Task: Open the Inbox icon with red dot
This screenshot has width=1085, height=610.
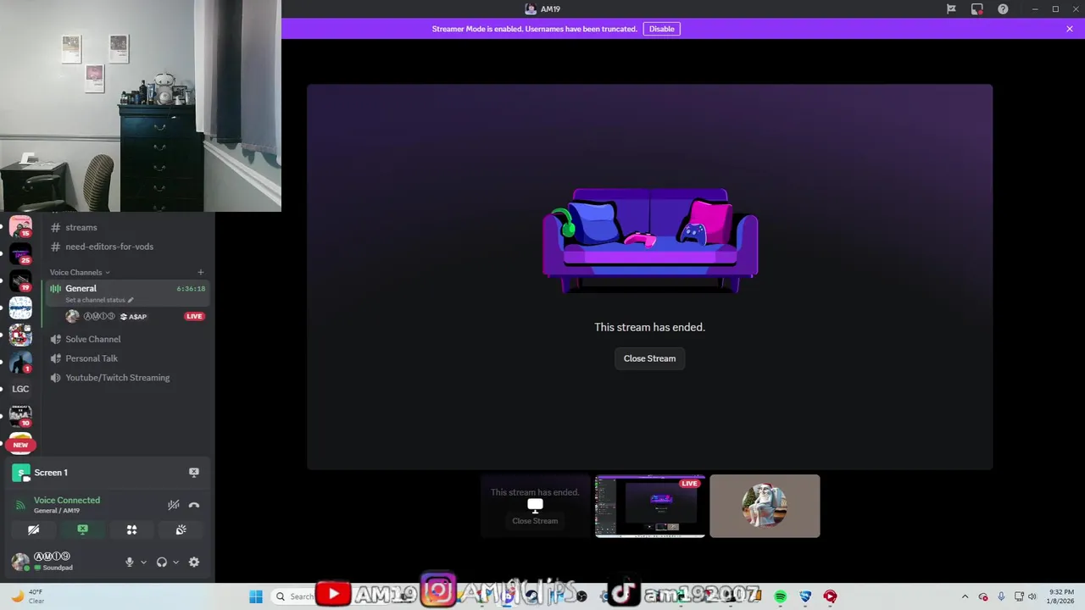Action: pos(977,9)
